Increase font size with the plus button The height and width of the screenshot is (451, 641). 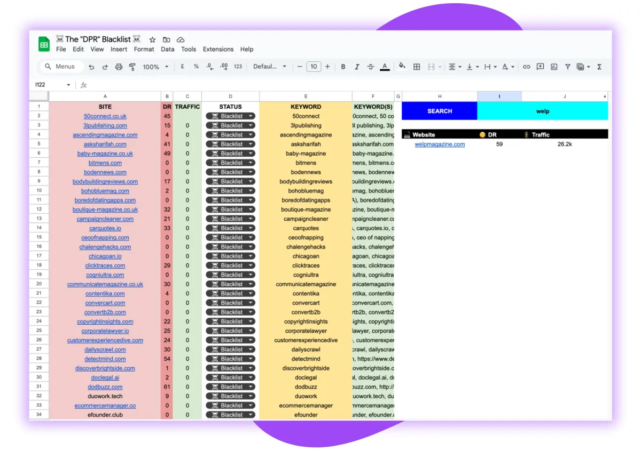coord(327,67)
